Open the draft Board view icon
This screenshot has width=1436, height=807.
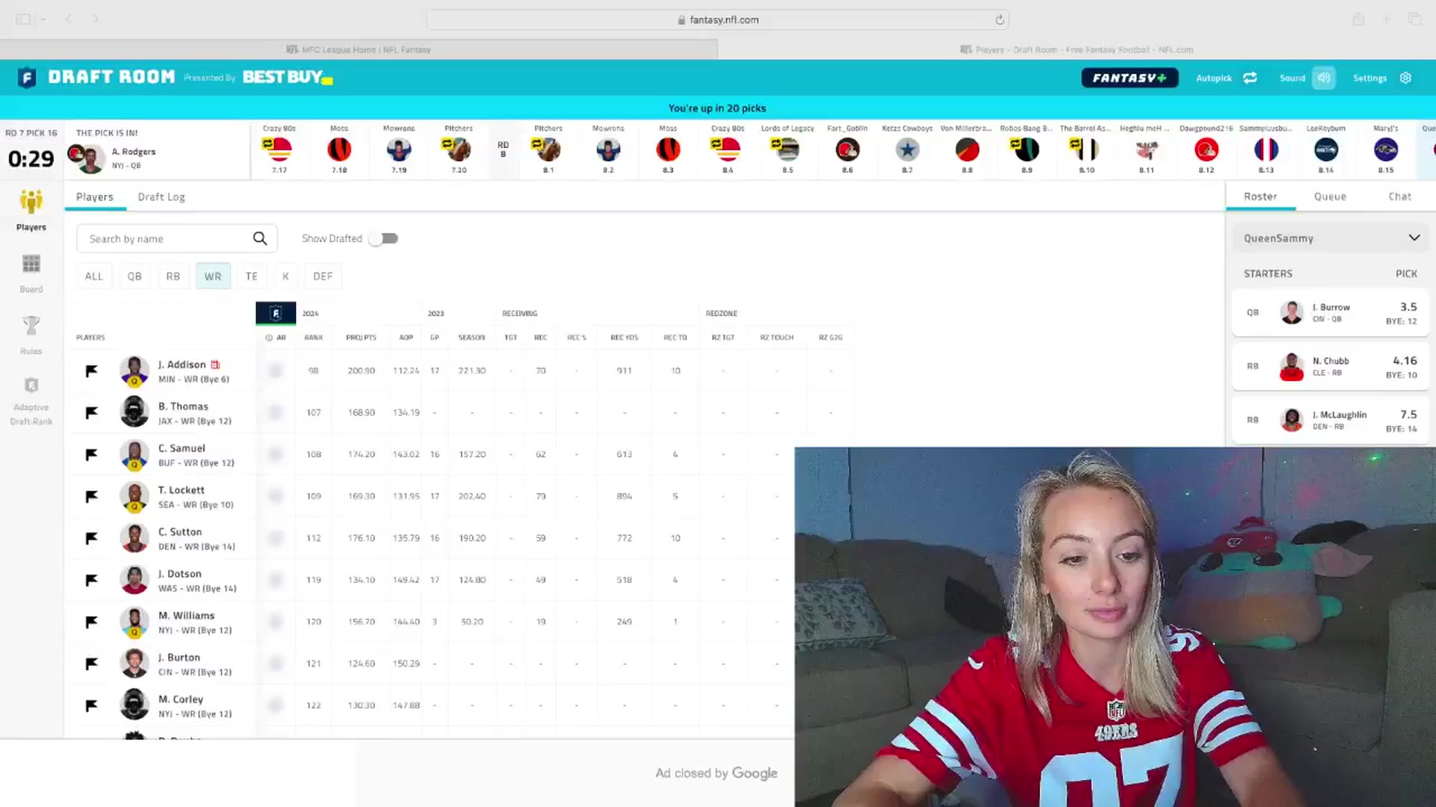(x=31, y=264)
